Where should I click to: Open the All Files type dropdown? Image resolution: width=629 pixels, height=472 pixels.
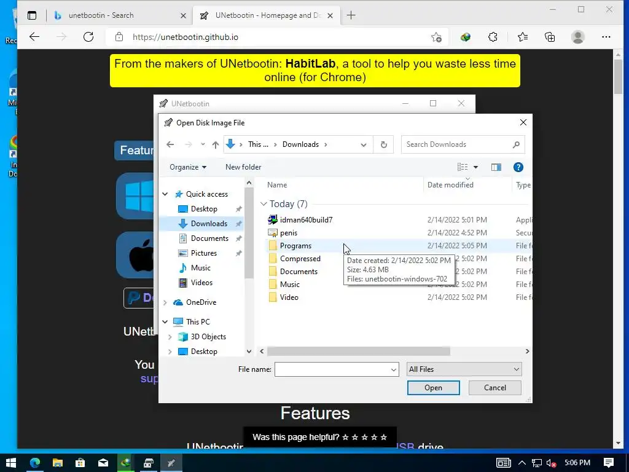tap(464, 369)
